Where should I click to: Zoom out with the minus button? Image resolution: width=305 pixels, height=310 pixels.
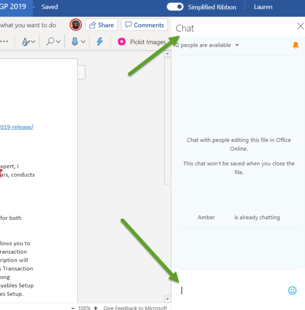[x=73, y=308]
